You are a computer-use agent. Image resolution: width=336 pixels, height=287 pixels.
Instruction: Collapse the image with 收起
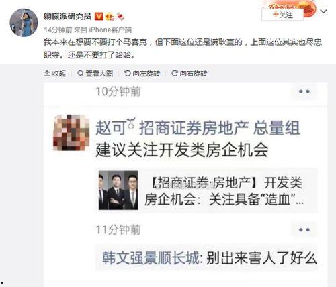click(55, 73)
